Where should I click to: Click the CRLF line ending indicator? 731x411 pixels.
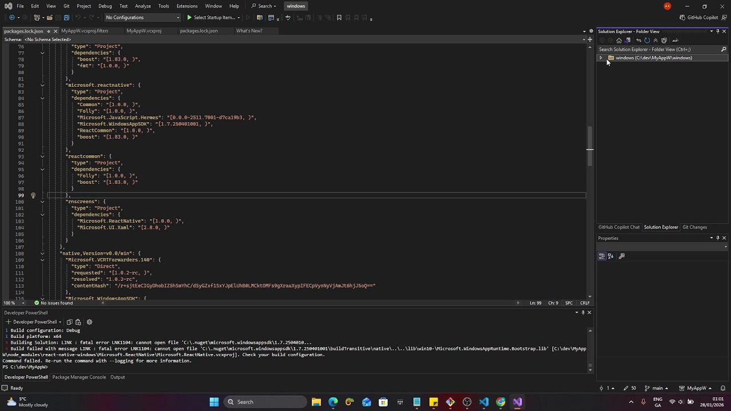585,303
